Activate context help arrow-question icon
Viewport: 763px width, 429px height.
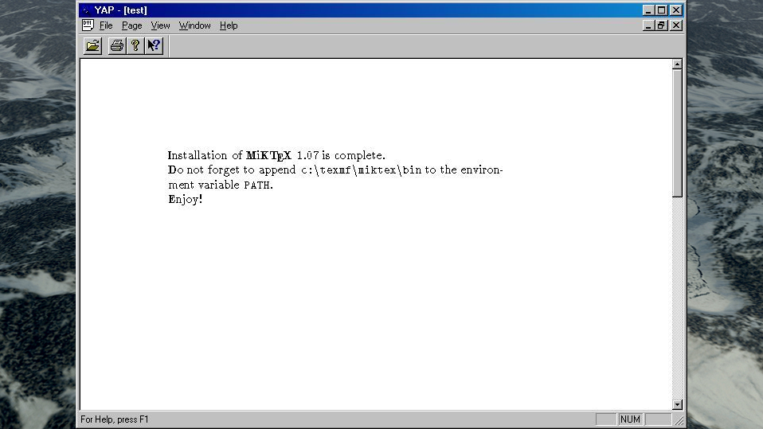[154, 45]
